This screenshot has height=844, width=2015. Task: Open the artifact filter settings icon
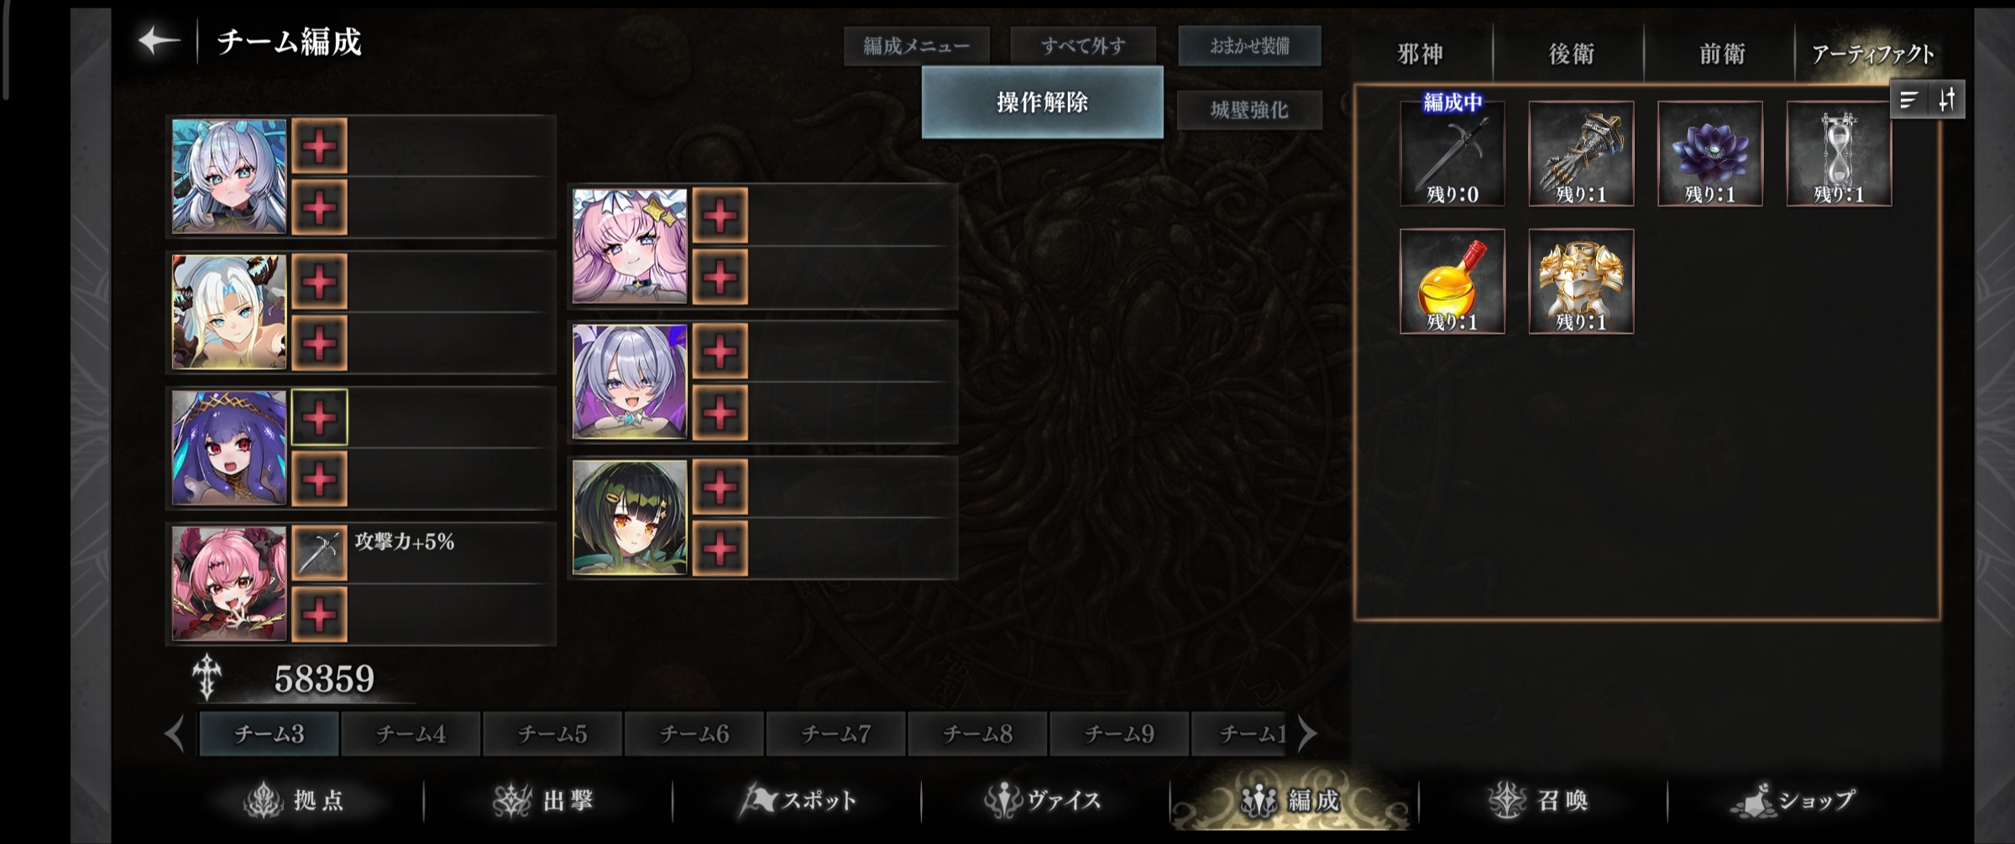click(1947, 101)
